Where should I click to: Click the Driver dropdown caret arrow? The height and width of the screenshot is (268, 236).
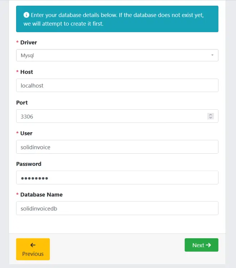pos(212,55)
